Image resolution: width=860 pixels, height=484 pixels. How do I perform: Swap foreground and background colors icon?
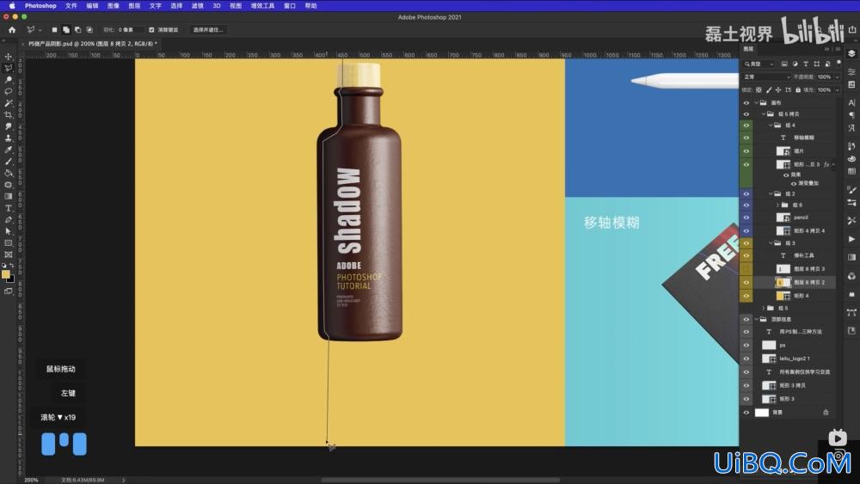click(11, 266)
